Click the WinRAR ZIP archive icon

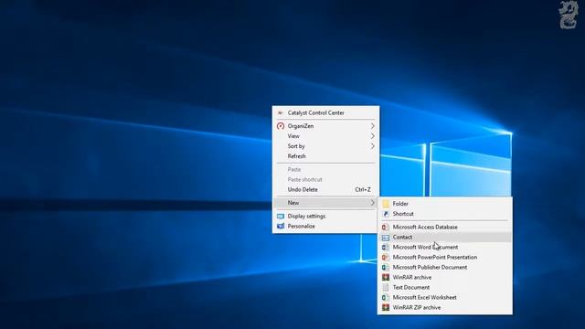(x=386, y=307)
